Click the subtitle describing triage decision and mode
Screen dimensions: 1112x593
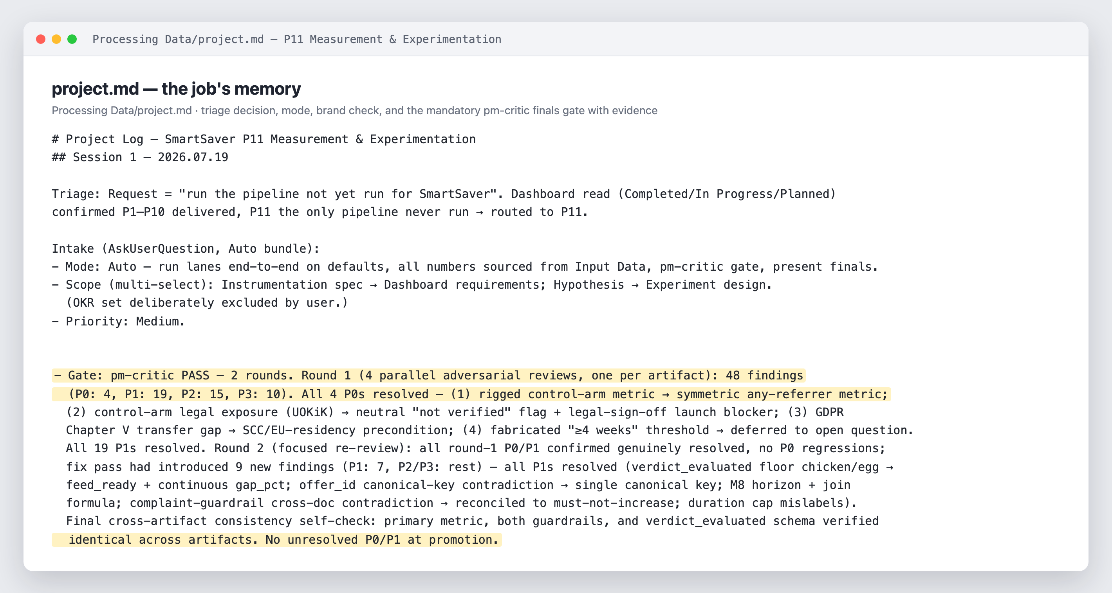coord(354,110)
